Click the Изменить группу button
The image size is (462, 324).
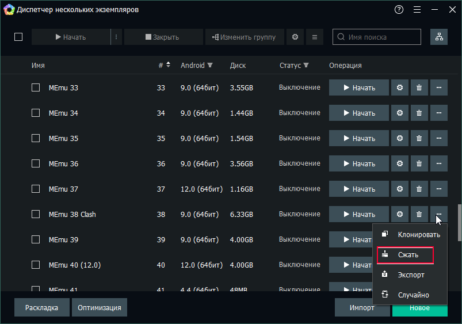(x=245, y=37)
